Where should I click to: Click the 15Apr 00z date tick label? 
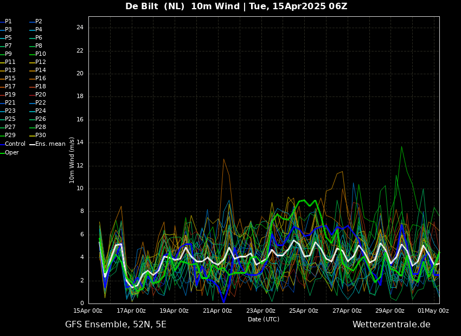click(x=88, y=311)
